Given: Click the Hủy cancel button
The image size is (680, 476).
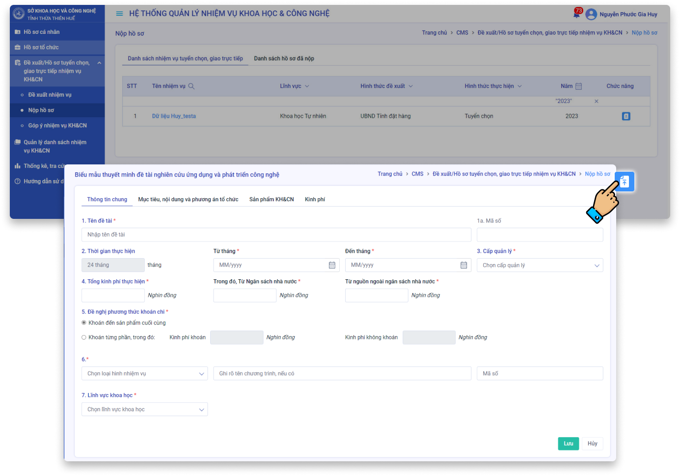Looking at the screenshot, I should 592,444.
